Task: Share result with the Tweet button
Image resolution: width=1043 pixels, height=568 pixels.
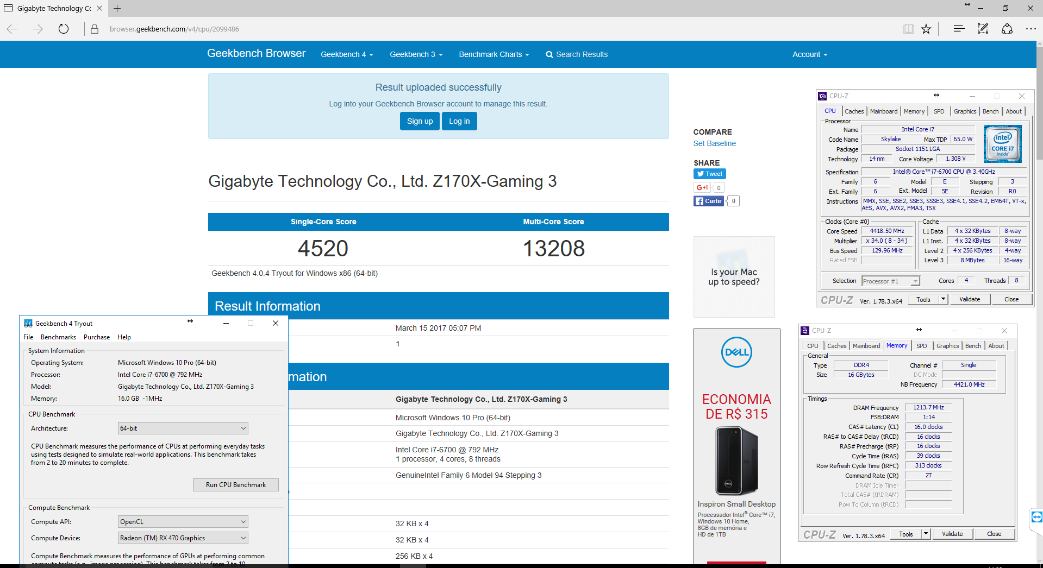Action: pyautogui.click(x=710, y=174)
